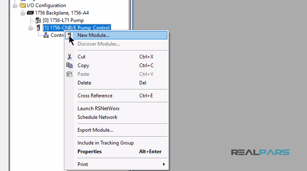
Task: Choose Cross Reference from the menu
Action: click(x=95, y=96)
